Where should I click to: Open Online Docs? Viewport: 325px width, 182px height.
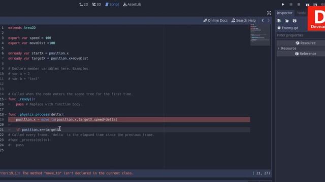click(x=215, y=20)
